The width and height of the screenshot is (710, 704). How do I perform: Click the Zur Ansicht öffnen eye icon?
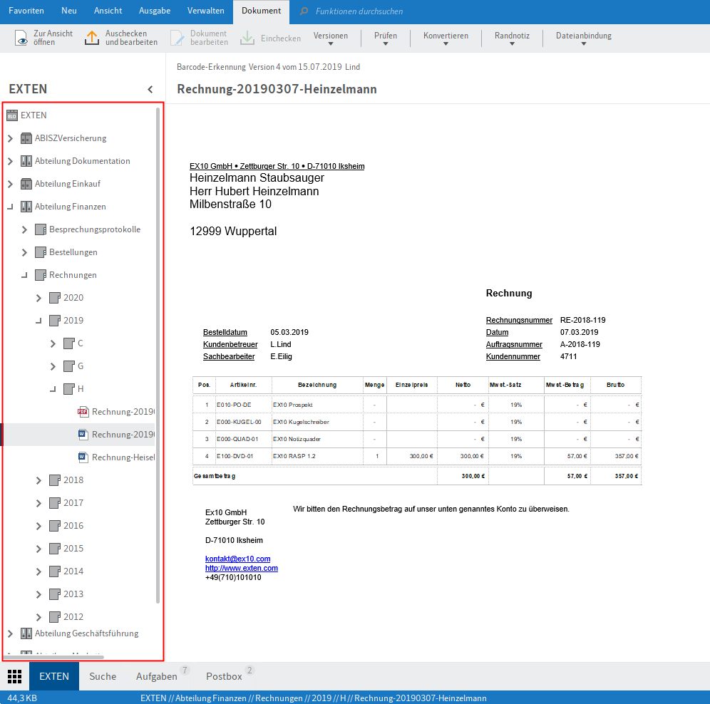coord(22,38)
